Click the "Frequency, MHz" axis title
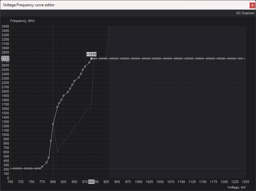The image size is (256, 191). 22,21
